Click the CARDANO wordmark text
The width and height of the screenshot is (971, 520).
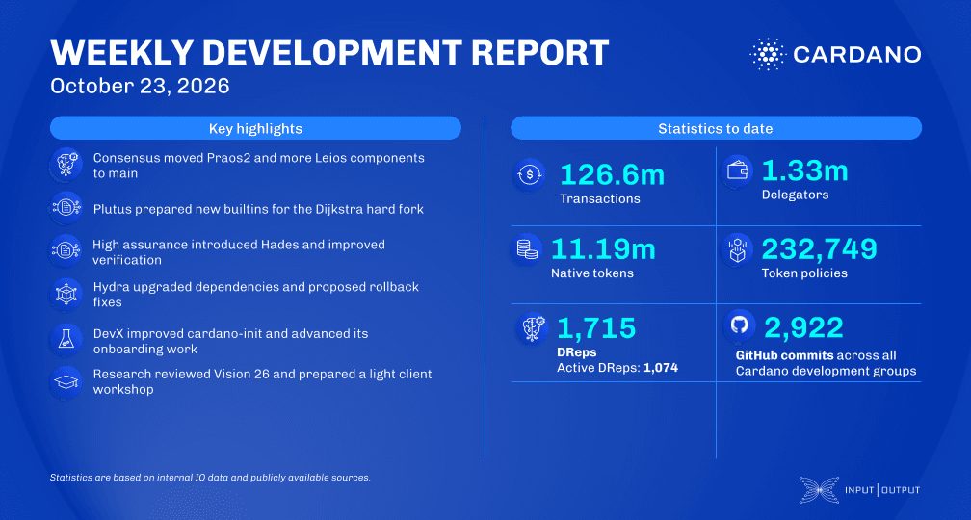[x=857, y=55]
